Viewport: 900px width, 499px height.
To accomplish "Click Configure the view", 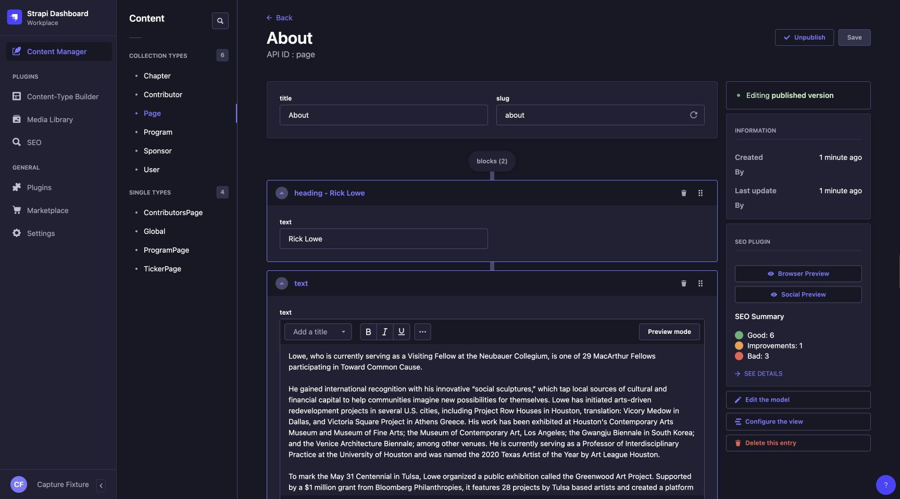I will 798,421.
